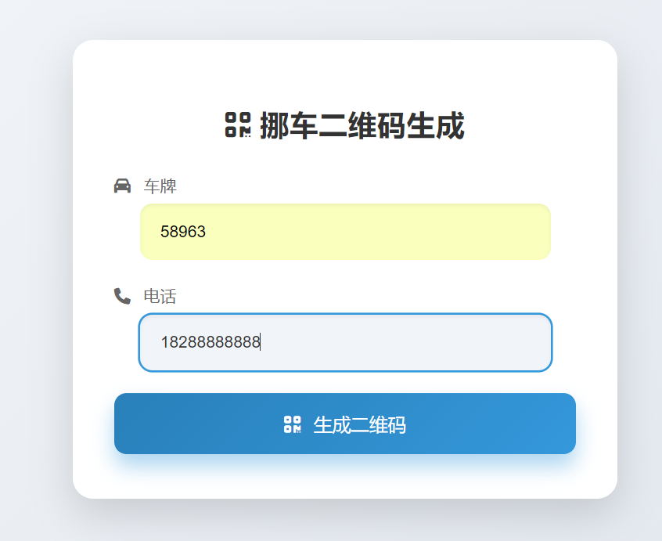Screen dimensions: 662x541
Task: Click the 生成二维码 text label on button
Action: (359, 425)
